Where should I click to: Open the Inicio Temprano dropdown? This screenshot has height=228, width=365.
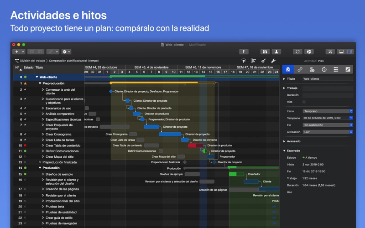[x=328, y=111]
